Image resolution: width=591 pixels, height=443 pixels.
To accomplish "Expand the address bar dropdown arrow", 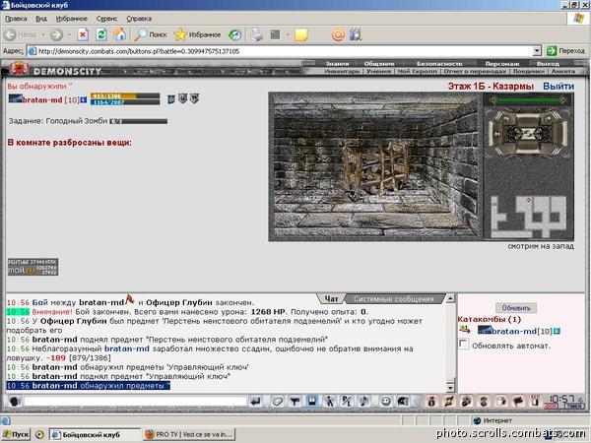I will [537, 51].
